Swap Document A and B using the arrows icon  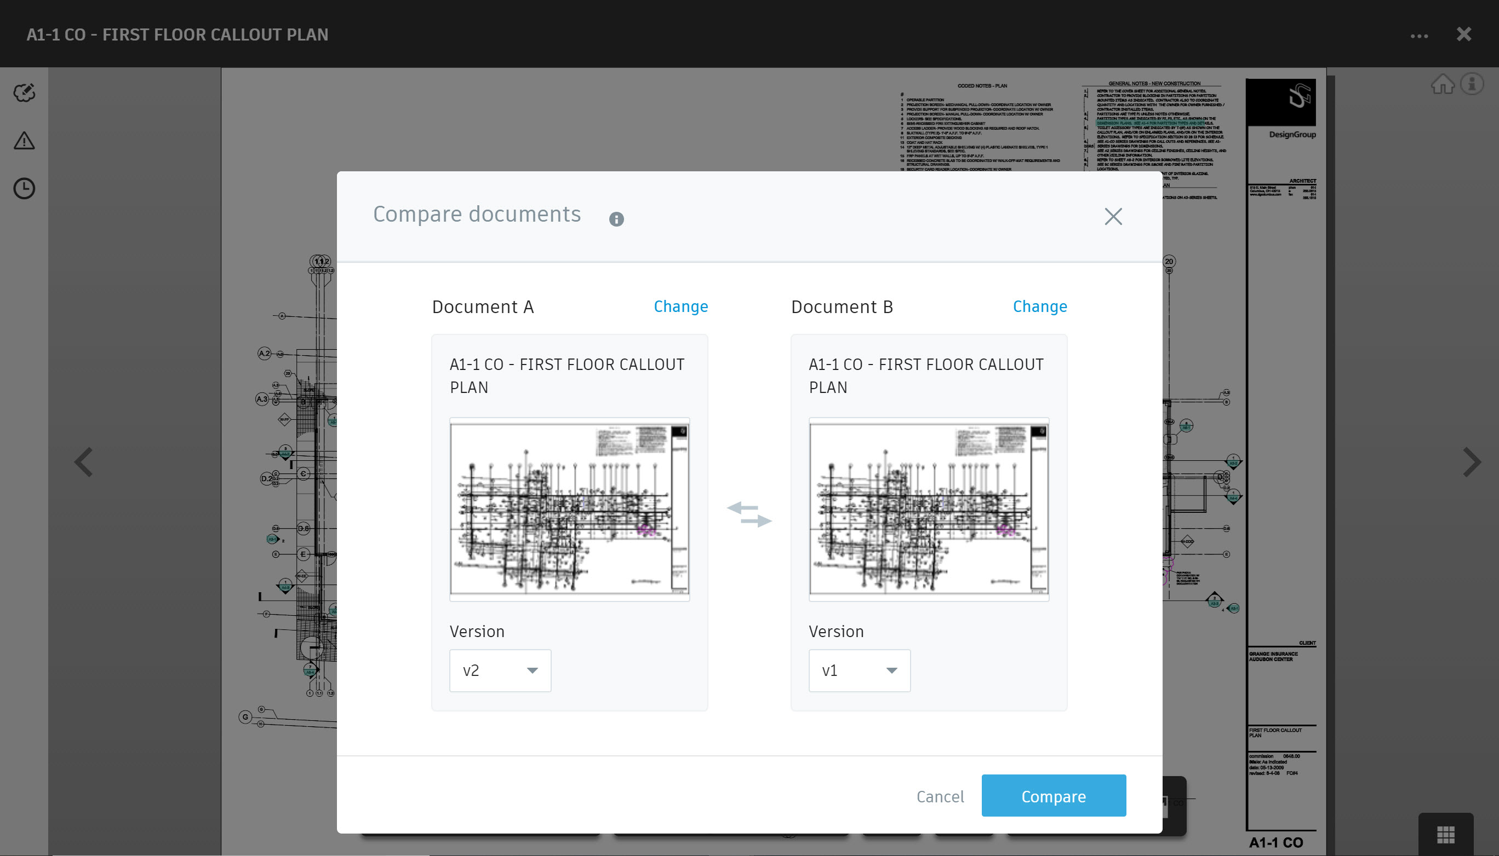749,513
